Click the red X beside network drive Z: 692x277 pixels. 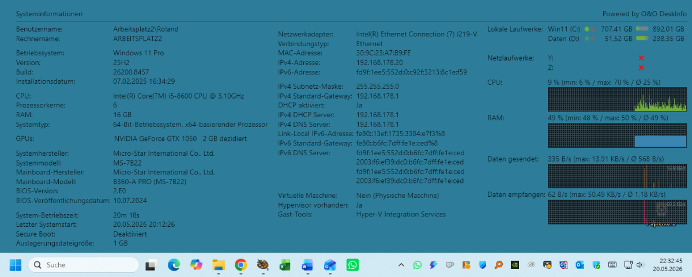[641, 68]
